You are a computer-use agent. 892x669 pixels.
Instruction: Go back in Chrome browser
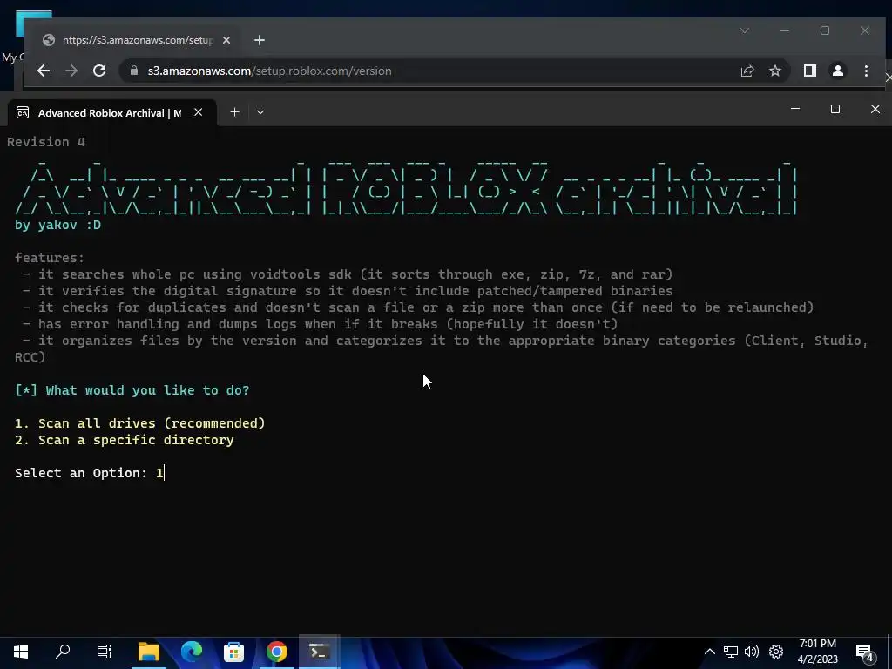[x=44, y=71]
